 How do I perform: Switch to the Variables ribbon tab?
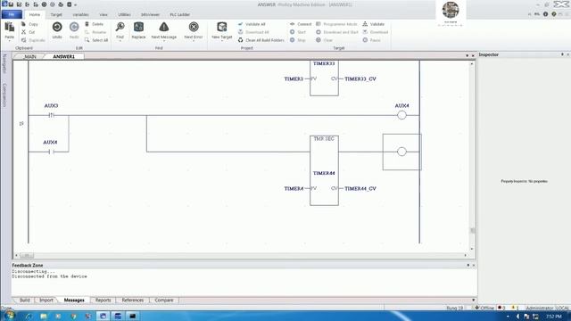click(80, 14)
